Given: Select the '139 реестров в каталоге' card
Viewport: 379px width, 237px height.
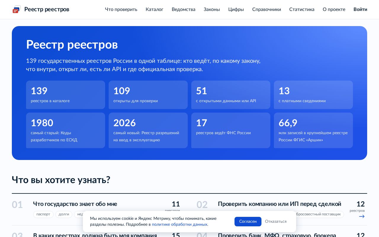Looking at the screenshot, I should coord(65,95).
